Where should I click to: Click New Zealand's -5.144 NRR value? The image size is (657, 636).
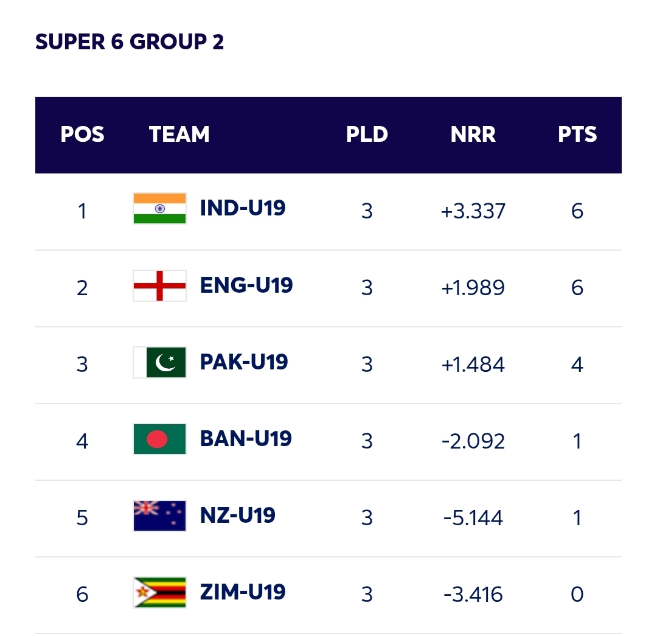coord(473,518)
